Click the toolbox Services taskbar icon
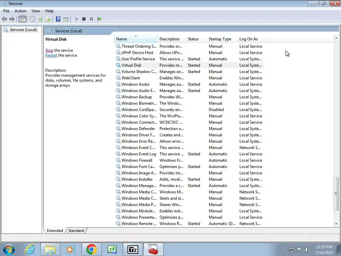341x256 pixels. click(153, 249)
